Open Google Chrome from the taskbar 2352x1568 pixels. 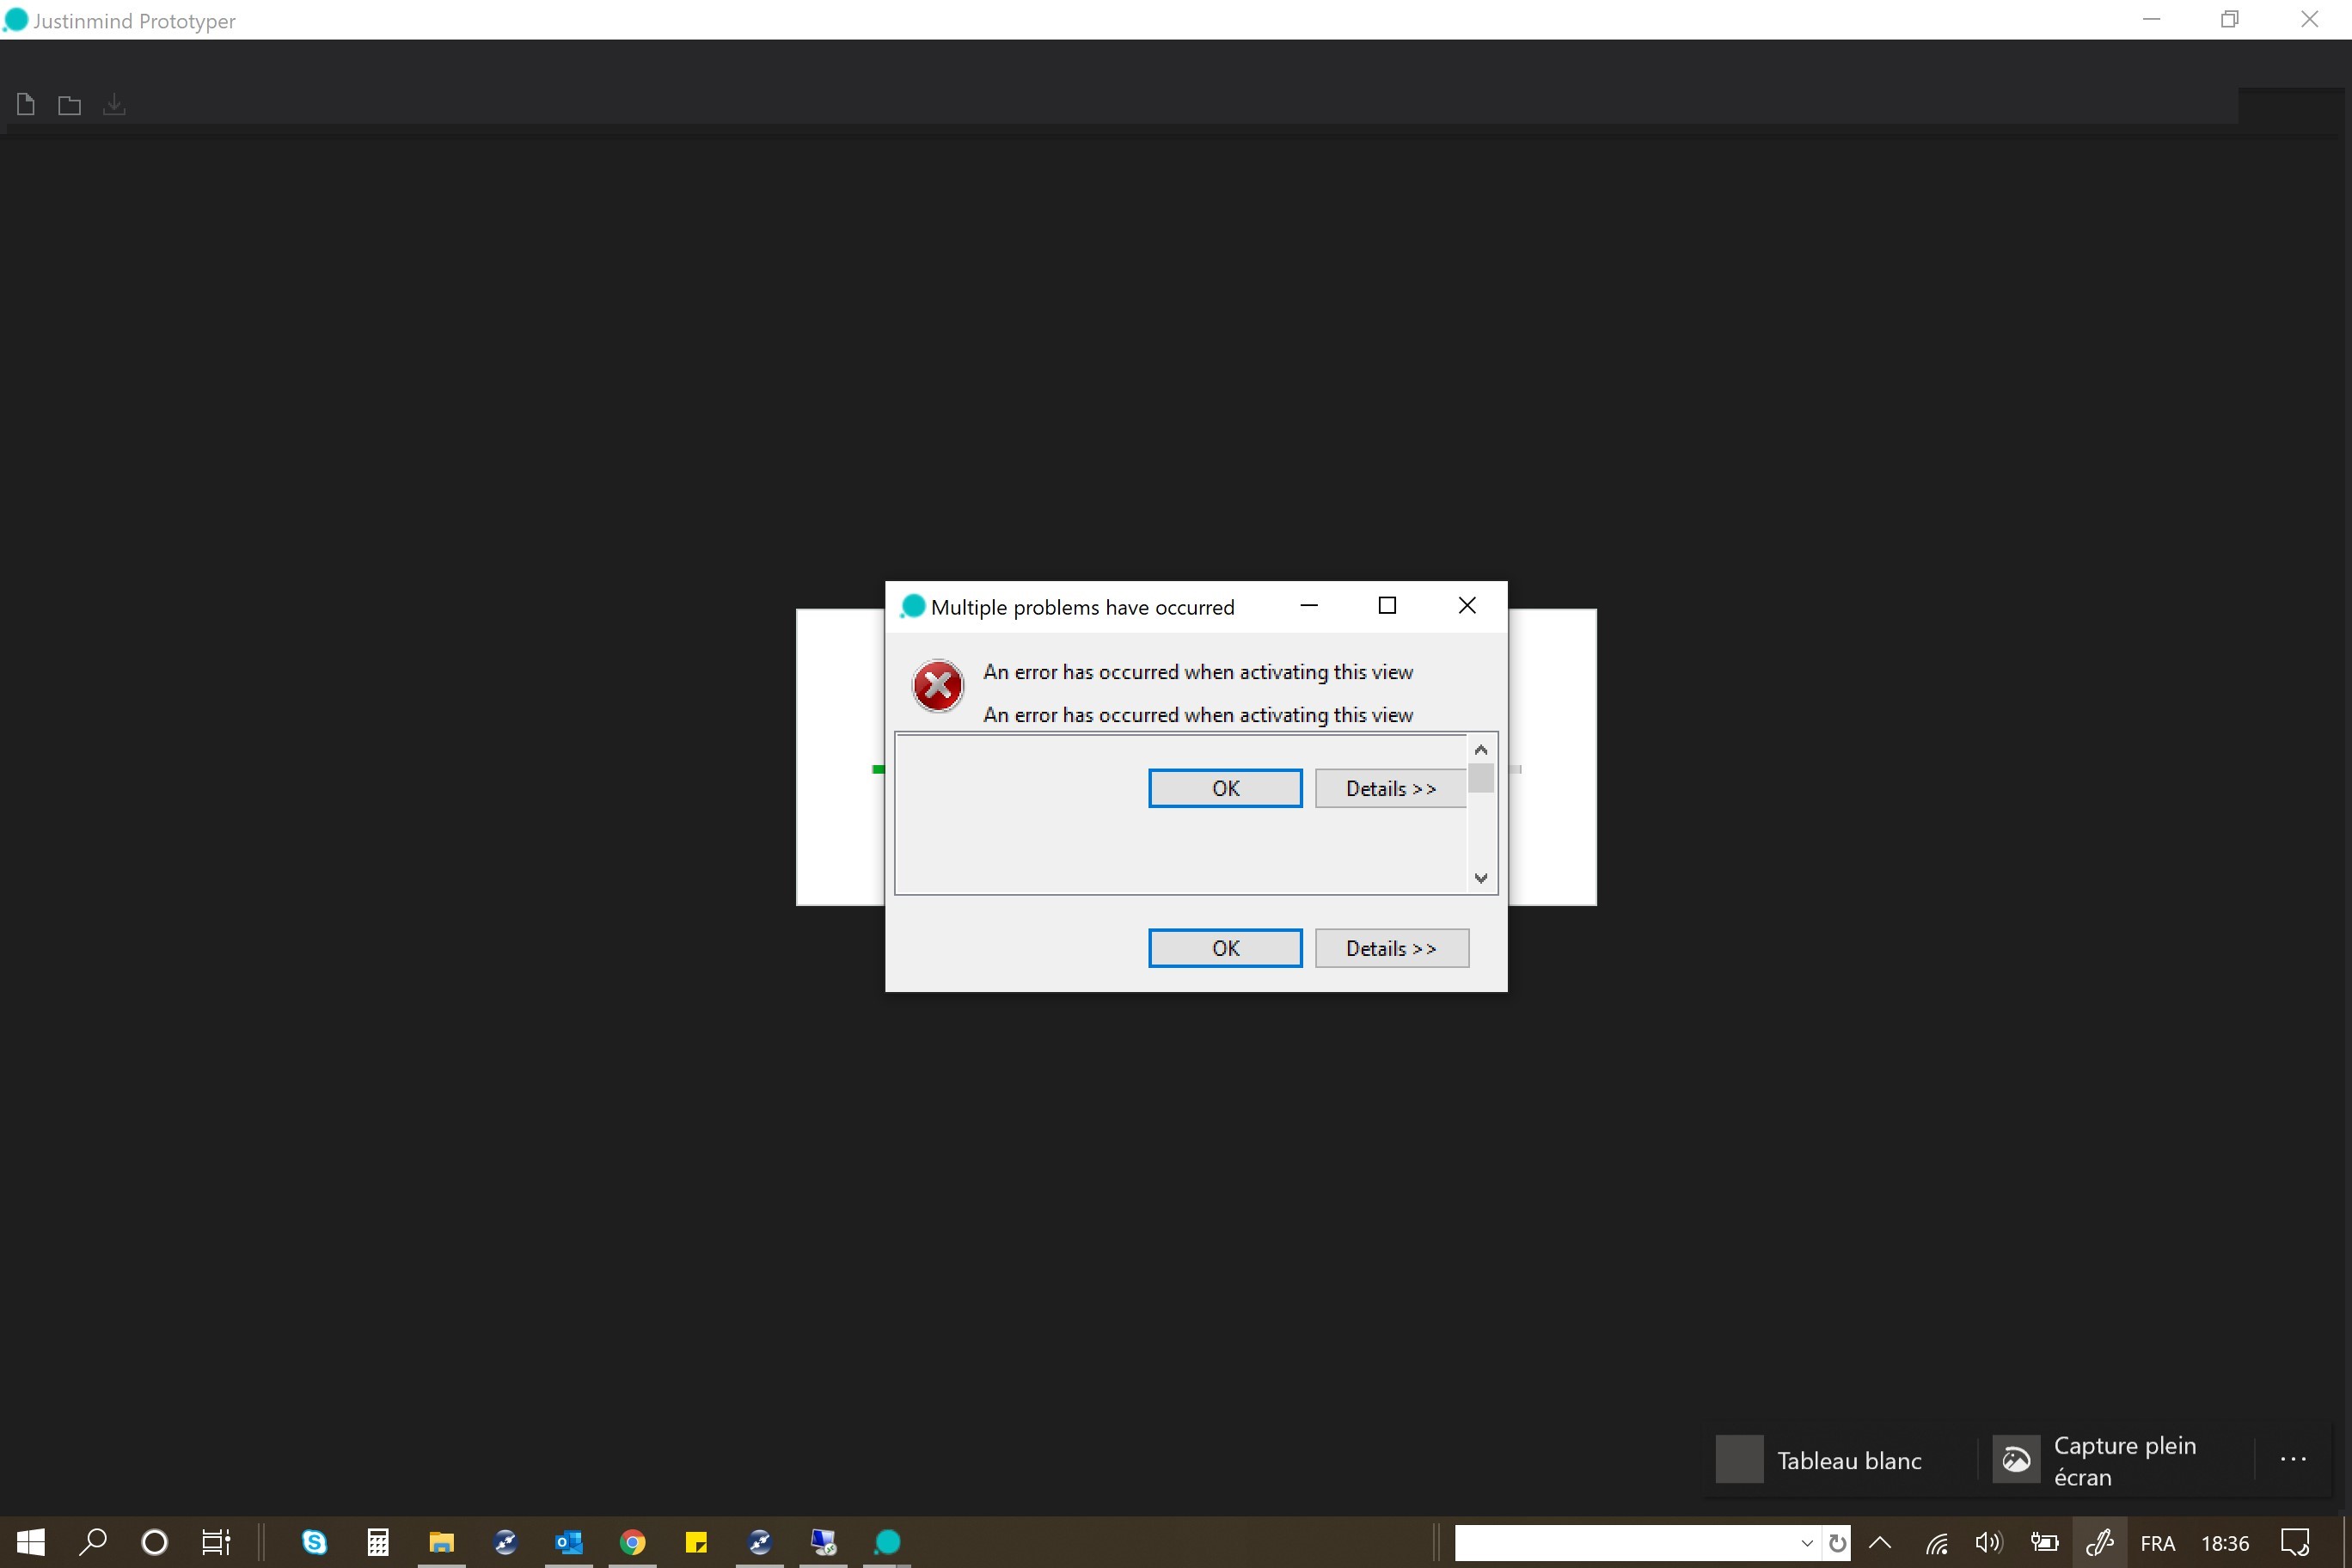(632, 1541)
